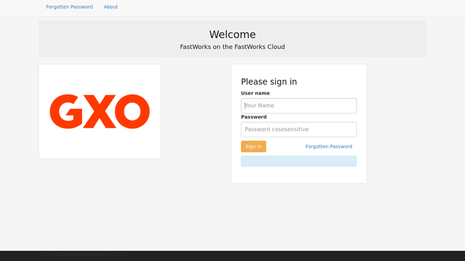Click the User name label

tap(255, 93)
